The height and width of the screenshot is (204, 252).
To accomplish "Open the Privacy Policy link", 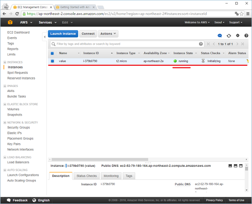I will click(x=214, y=200).
